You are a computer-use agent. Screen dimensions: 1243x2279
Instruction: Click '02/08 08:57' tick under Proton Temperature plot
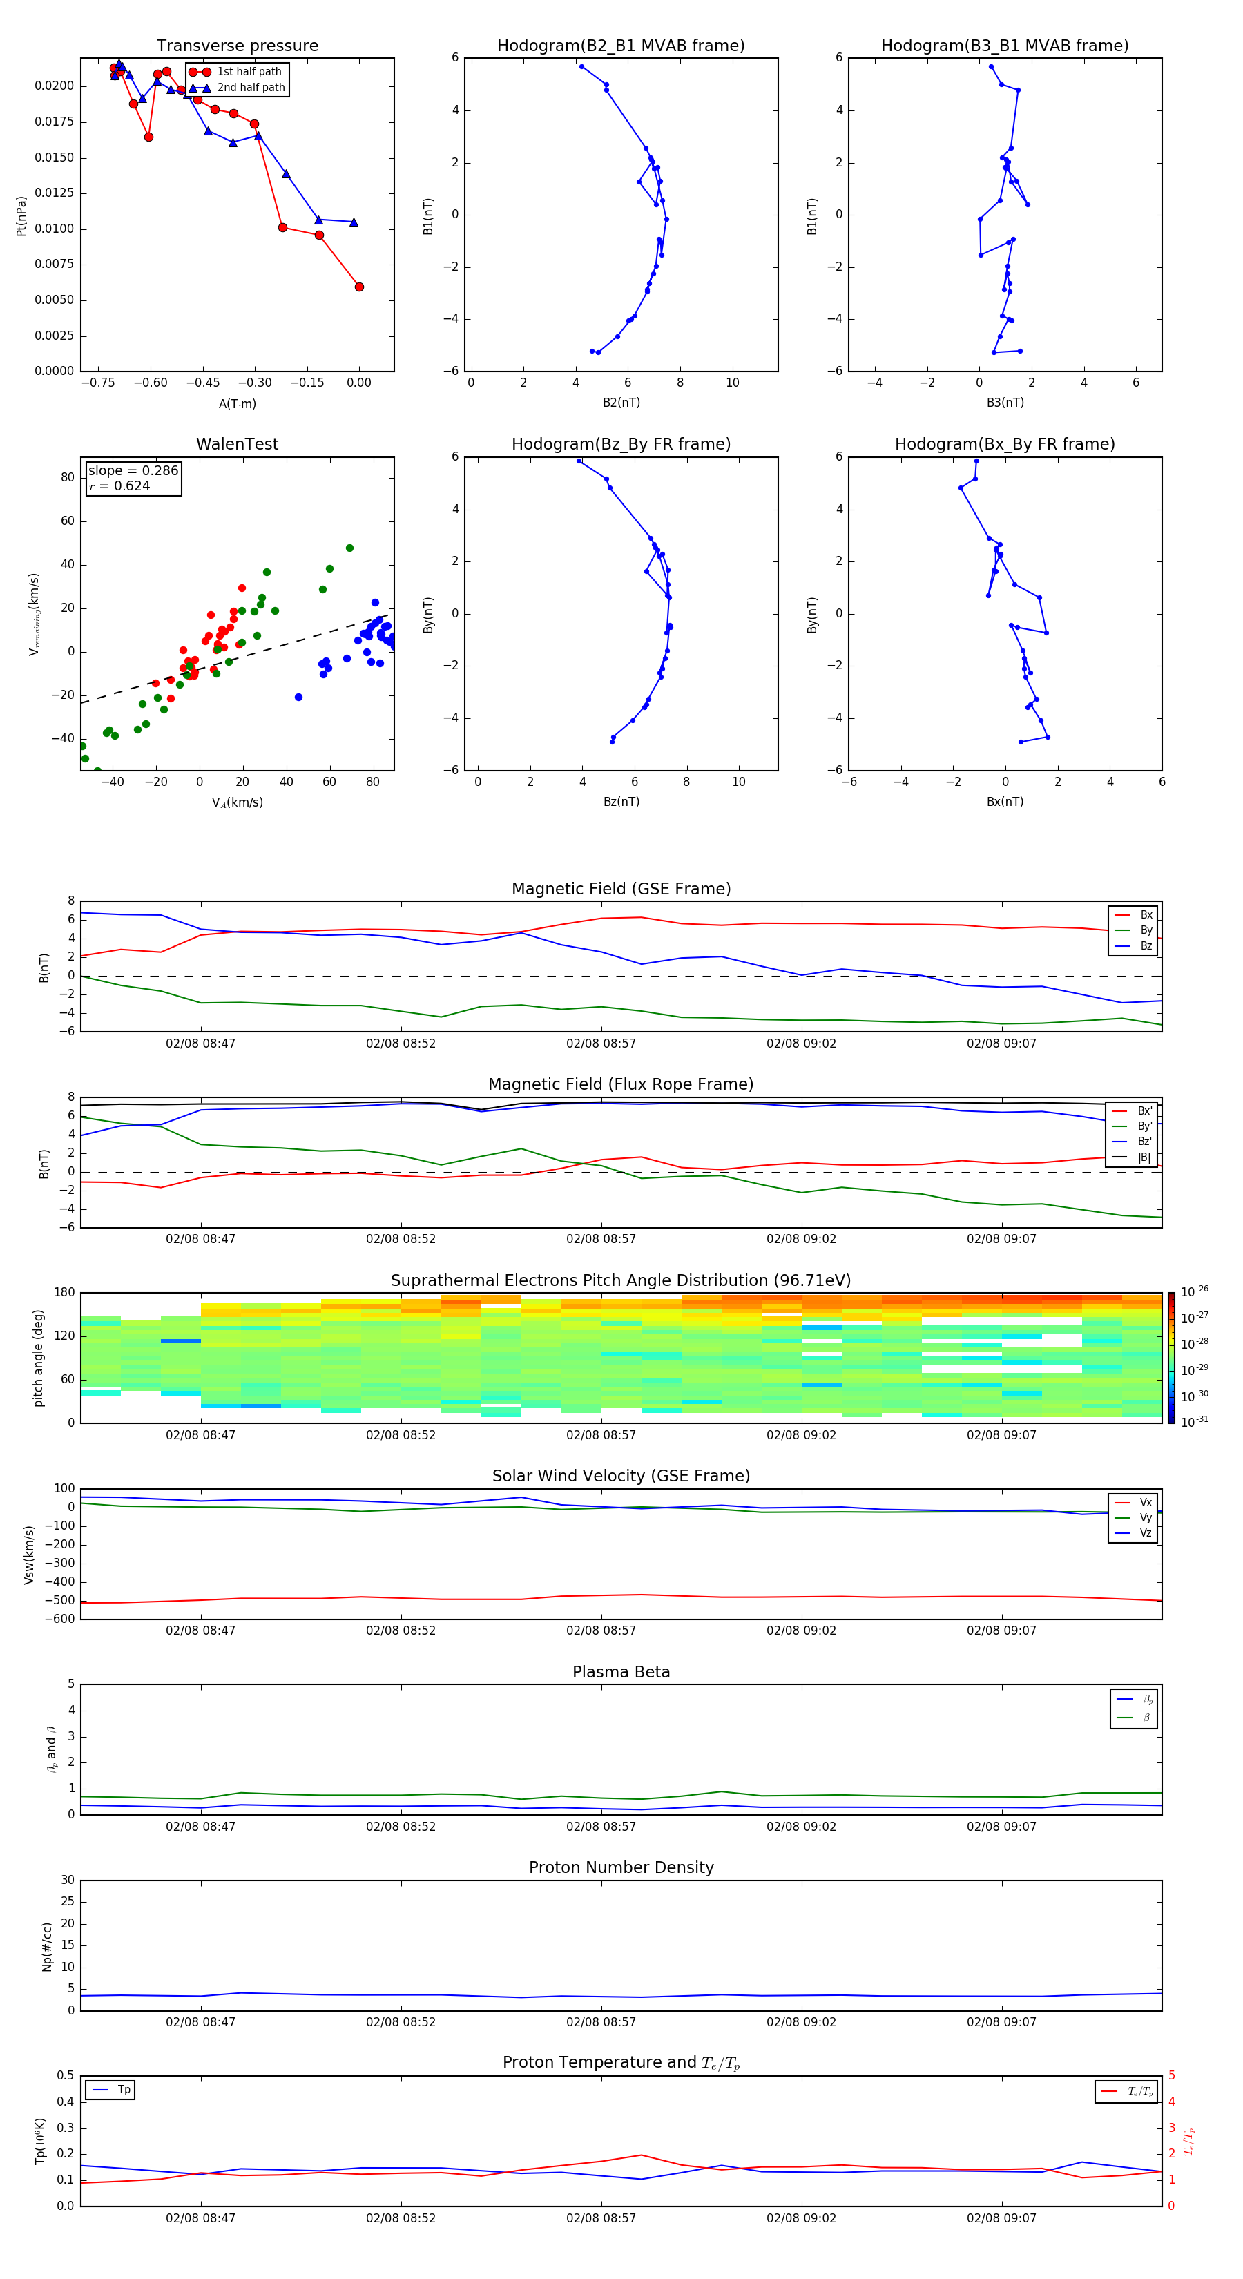point(601,2218)
